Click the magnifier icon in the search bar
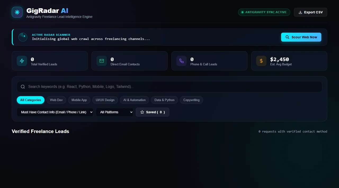The width and height of the screenshot is (339, 188). [23, 87]
